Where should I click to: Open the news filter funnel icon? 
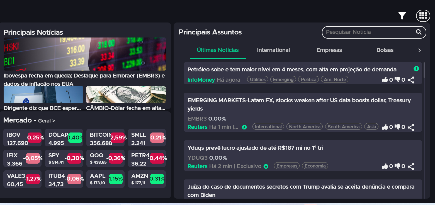[x=402, y=16]
